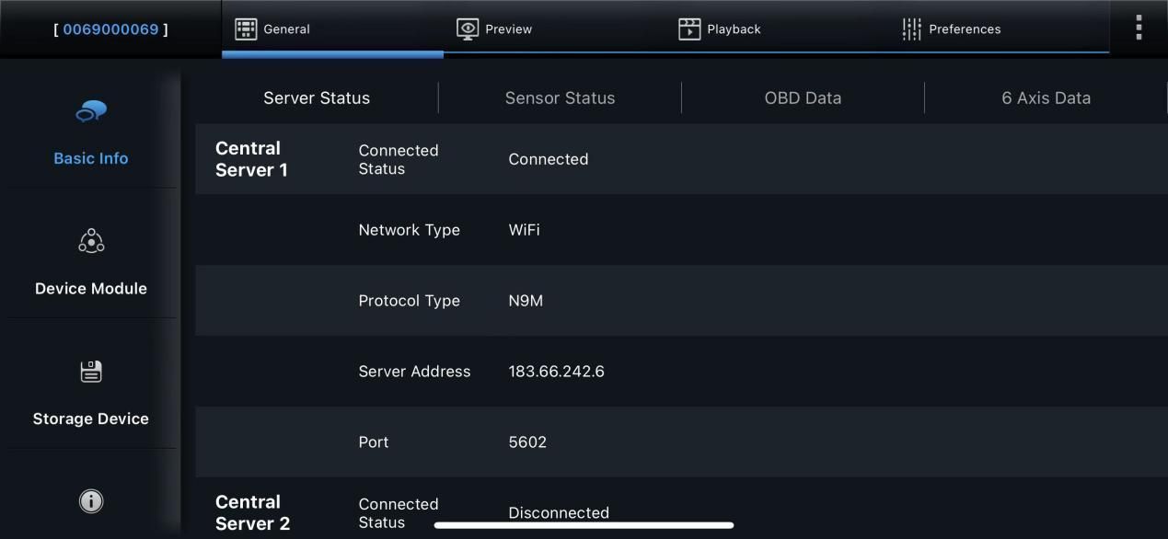The height and width of the screenshot is (539, 1168).
Task: Select the Device Module icon
Action: pyautogui.click(x=91, y=241)
